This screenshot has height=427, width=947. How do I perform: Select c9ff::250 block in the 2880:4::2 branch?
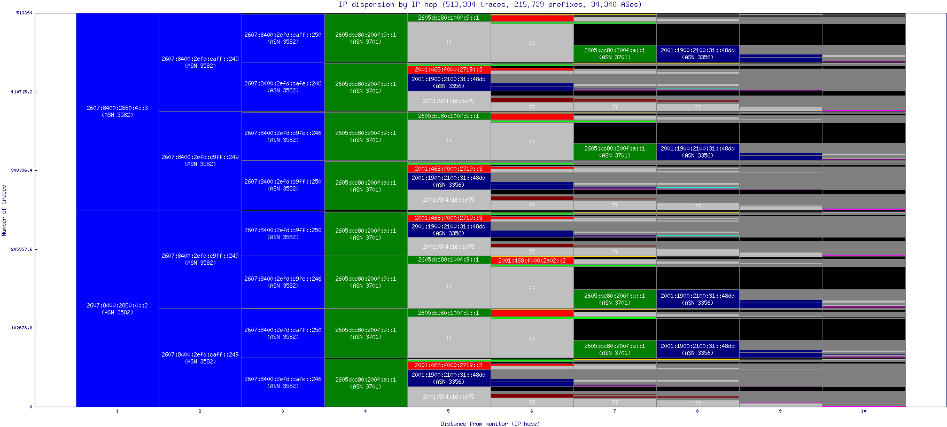[283, 233]
